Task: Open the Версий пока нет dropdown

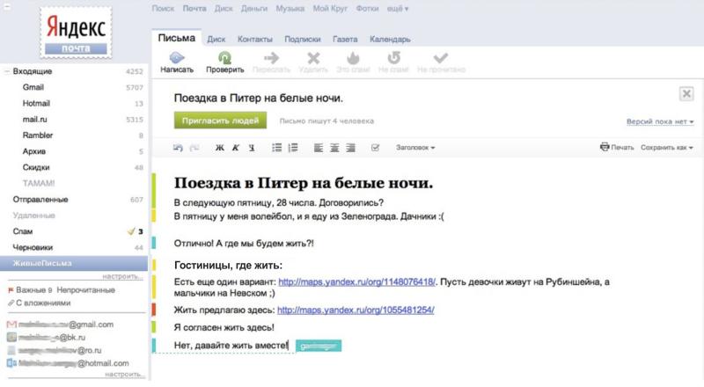Action: click(x=660, y=121)
